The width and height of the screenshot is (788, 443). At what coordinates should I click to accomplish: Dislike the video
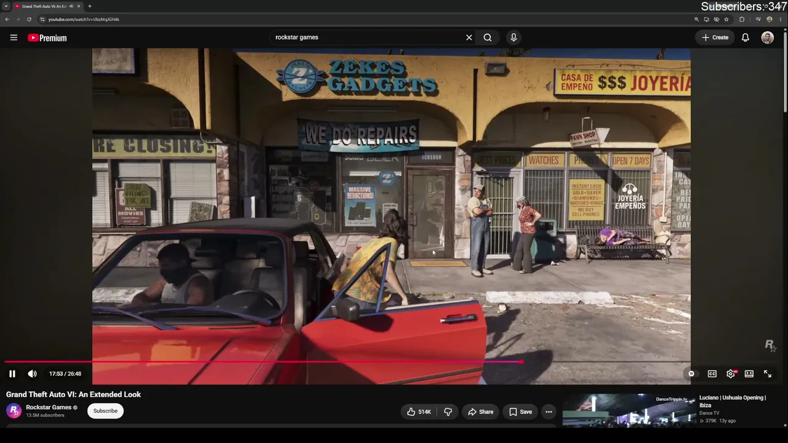click(x=448, y=412)
